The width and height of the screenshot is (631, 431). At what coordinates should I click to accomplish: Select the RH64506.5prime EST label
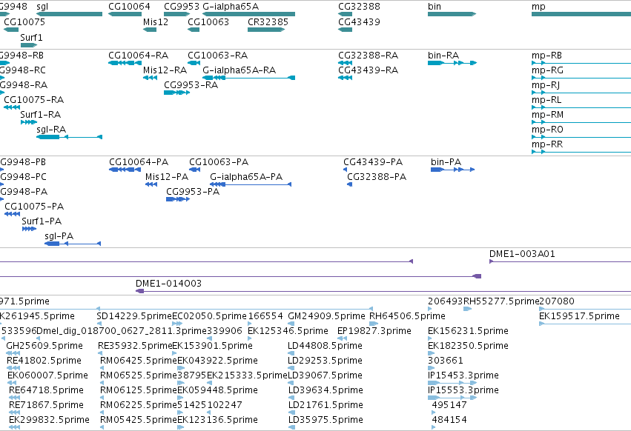(407, 316)
